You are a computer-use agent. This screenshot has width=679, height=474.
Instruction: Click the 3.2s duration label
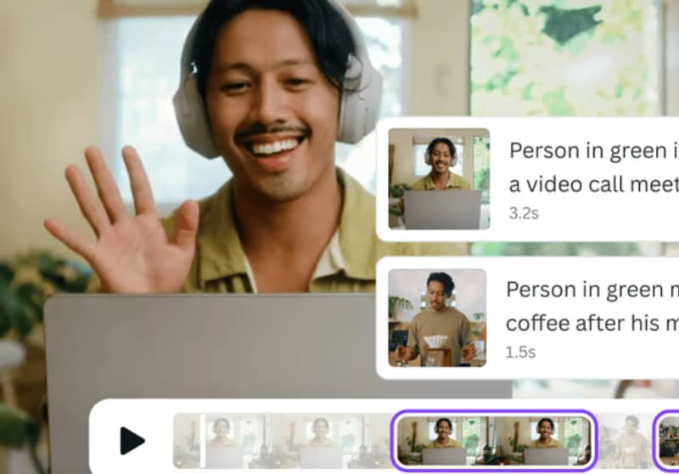pos(524,213)
